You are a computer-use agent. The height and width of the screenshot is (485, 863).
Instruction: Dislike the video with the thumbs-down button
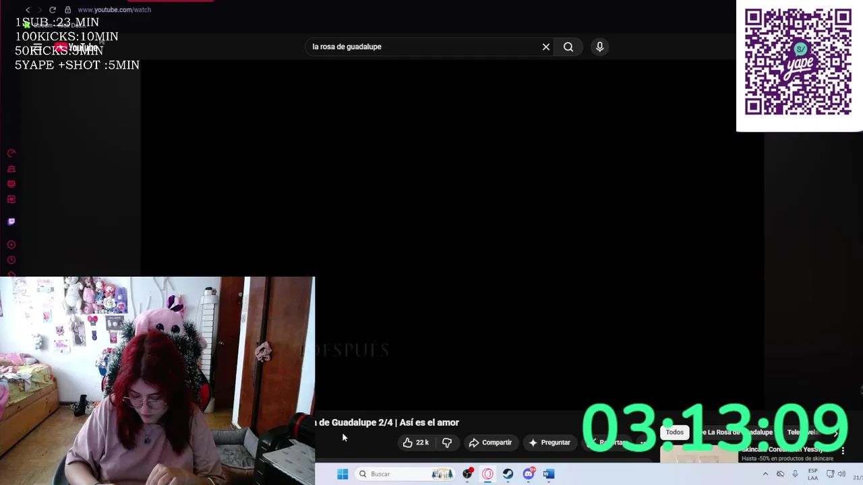coord(446,443)
